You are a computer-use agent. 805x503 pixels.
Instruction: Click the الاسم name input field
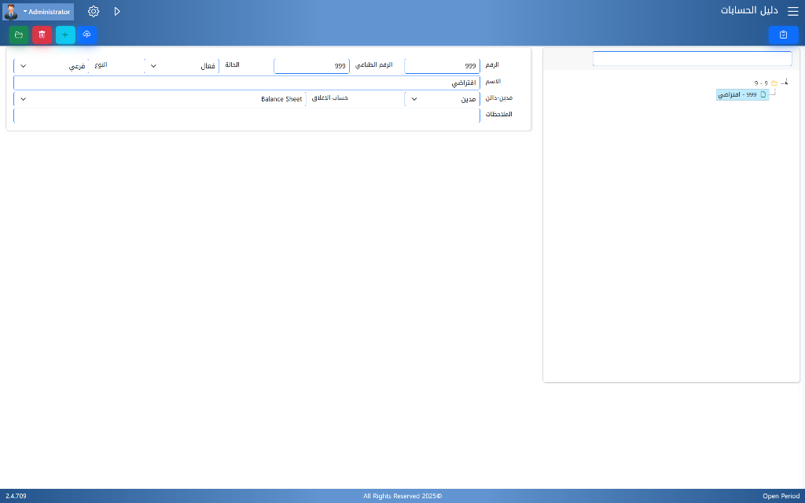click(246, 83)
